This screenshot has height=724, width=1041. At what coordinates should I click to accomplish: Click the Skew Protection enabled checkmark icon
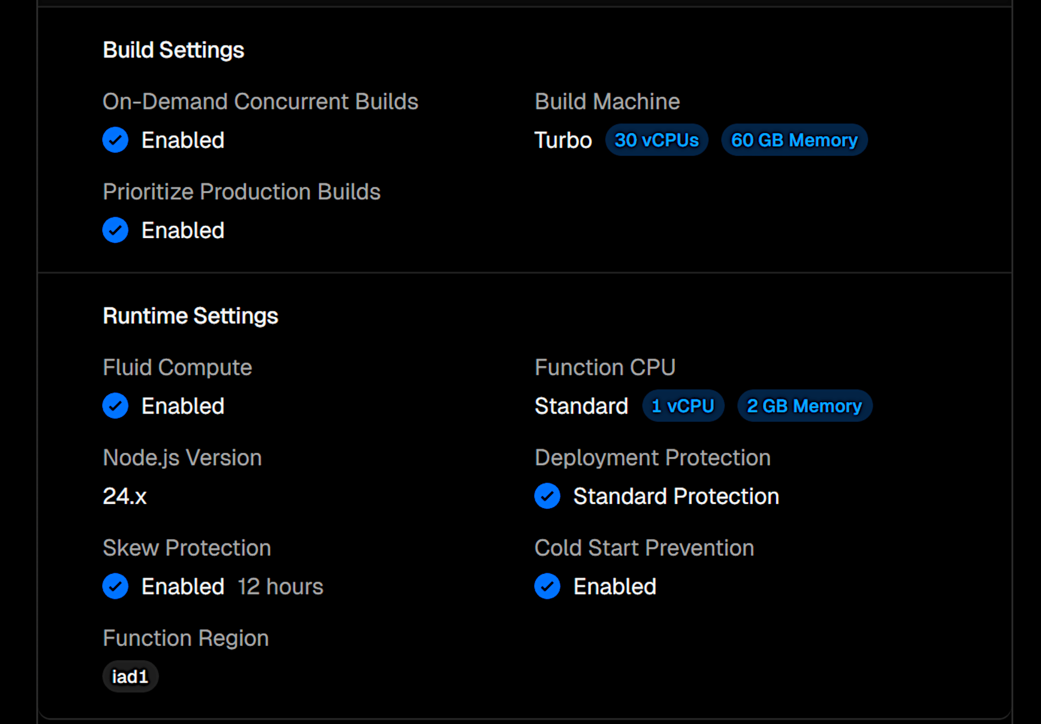coord(116,586)
